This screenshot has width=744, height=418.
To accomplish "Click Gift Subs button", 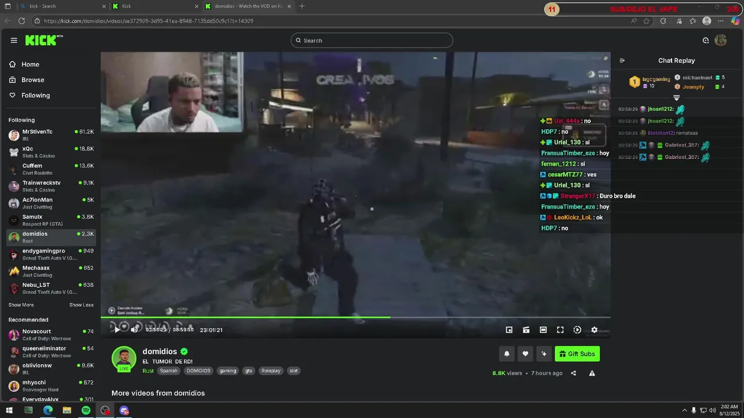I will click(x=577, y=354).
